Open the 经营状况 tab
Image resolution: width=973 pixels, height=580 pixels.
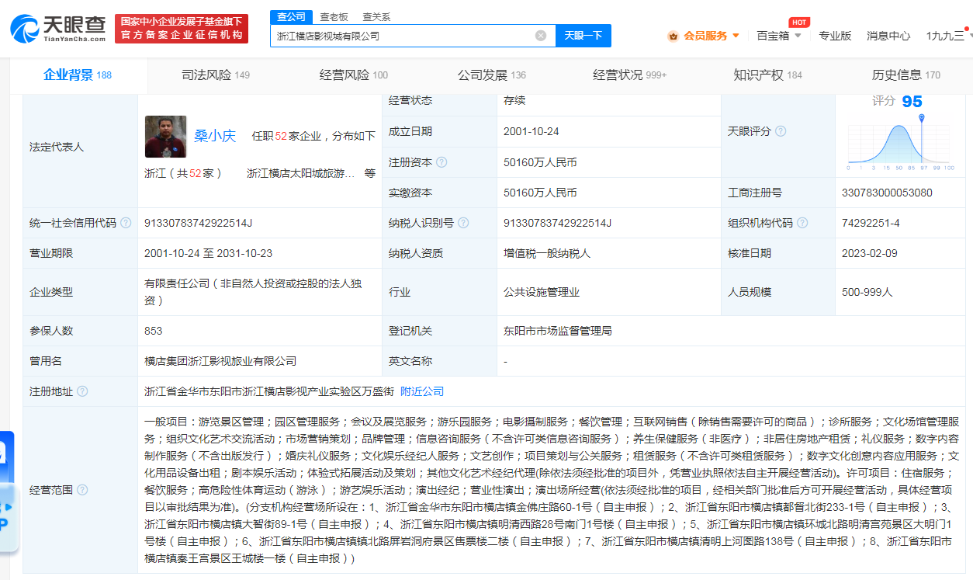click(630, 75)
